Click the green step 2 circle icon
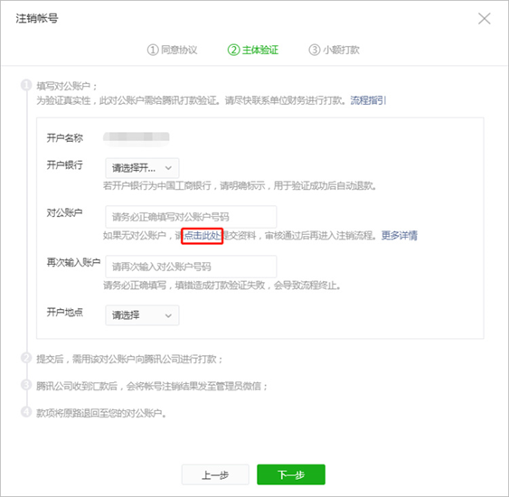Viewport: 509px width, 497px height. pyautogui.click(x=233, y=50)
